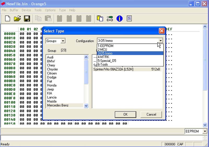Collapse the Configuration dropdown arrow
209x147 pixels.
point(160,41)
